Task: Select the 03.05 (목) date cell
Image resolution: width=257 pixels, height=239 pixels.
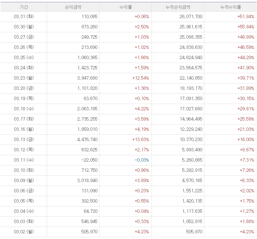Action: coord(24,201)
